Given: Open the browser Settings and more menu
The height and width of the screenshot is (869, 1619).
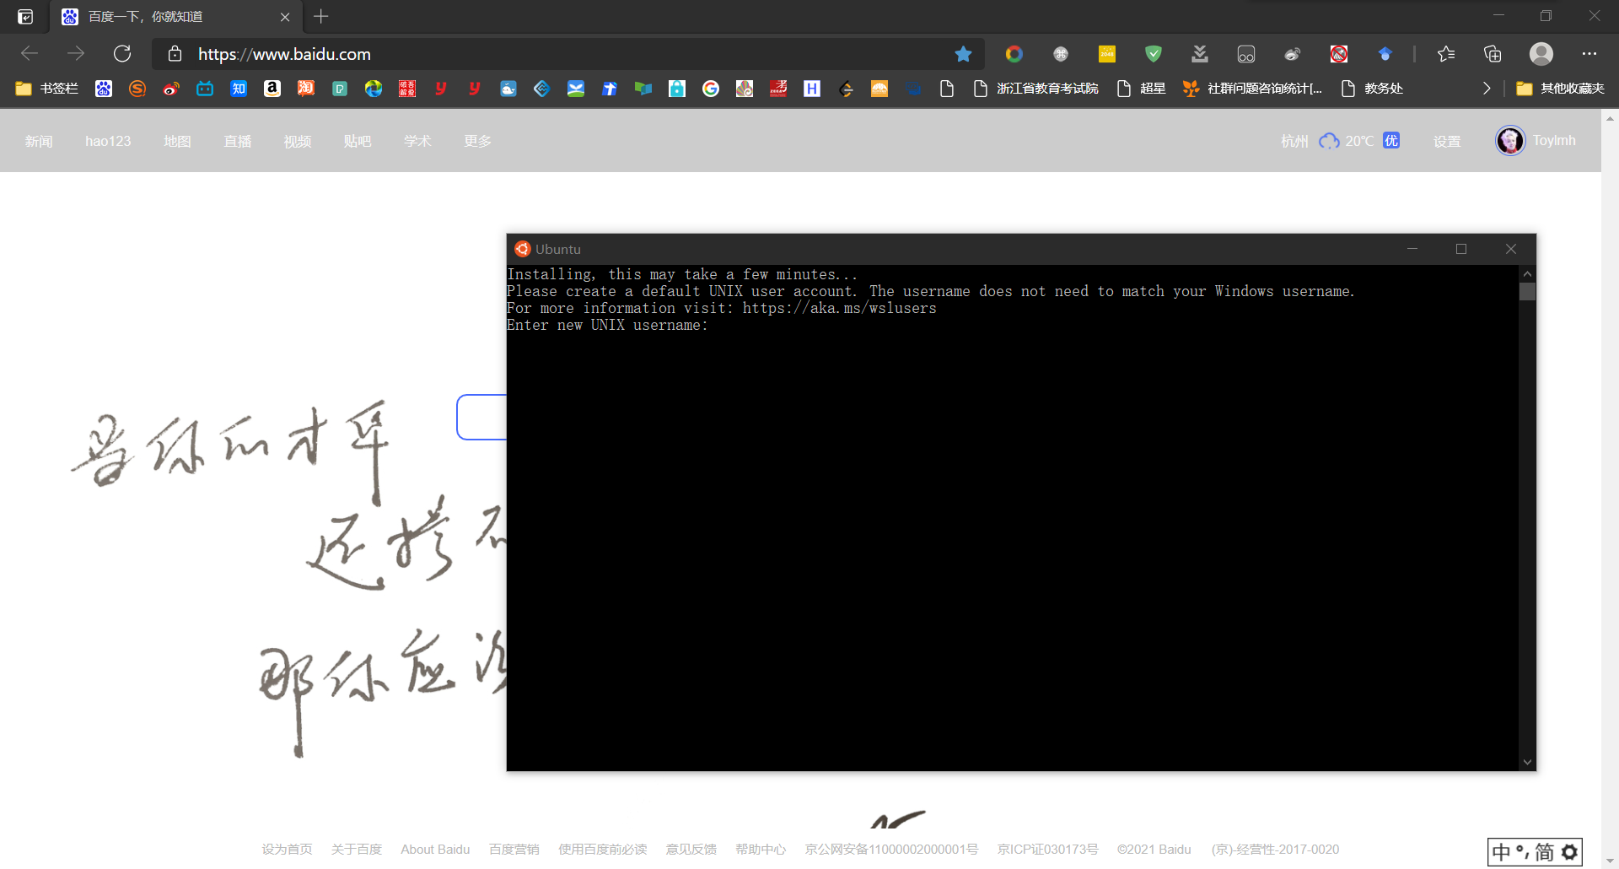Looking at the screenshot, I should coord(1589,54).
